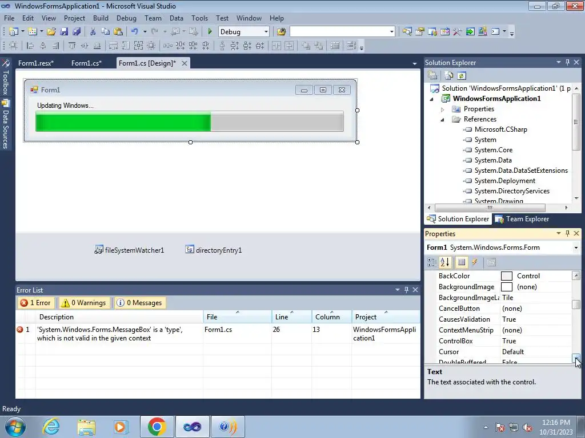Undo the last action with the Undo arrow
Viewport: 585px width, 438px height.
pyautogui.click(x=135, y=32)
